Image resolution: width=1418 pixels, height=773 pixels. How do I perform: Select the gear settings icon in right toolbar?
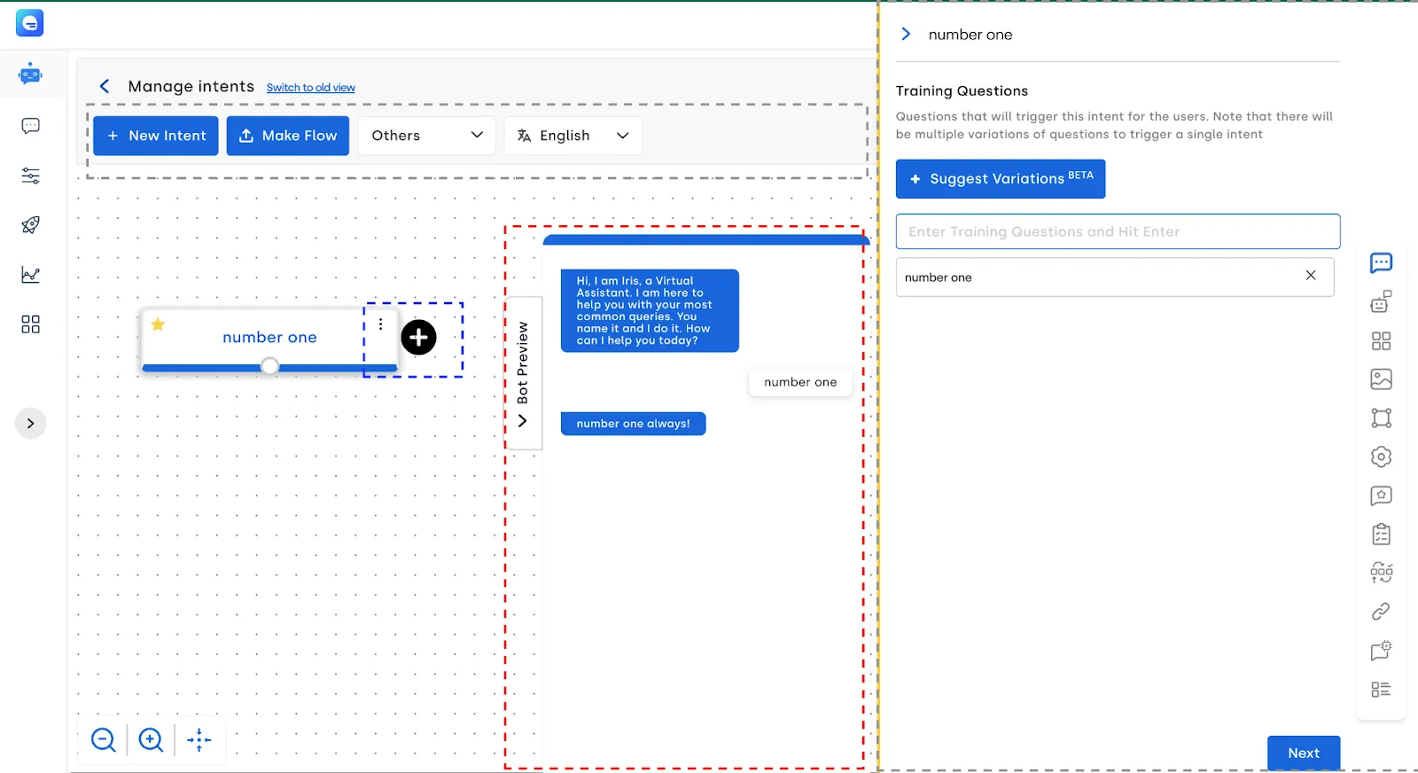pos(1381,457)
